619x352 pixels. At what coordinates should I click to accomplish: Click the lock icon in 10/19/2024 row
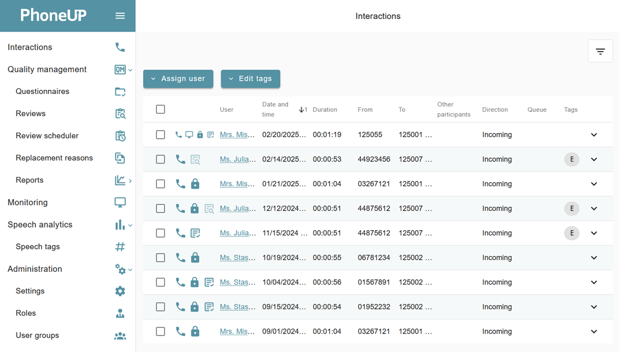pyautogui.click(x=195, y=258)
